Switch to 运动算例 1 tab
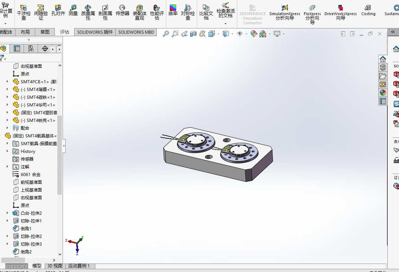Viewport: 399px width, 272px height. coord(79,266)
